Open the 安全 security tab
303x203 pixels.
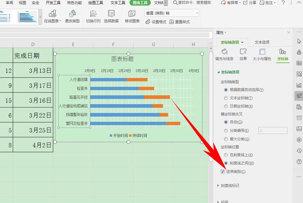35,3
